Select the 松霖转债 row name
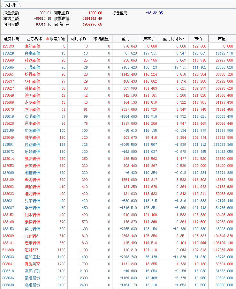 coord(33,74)
